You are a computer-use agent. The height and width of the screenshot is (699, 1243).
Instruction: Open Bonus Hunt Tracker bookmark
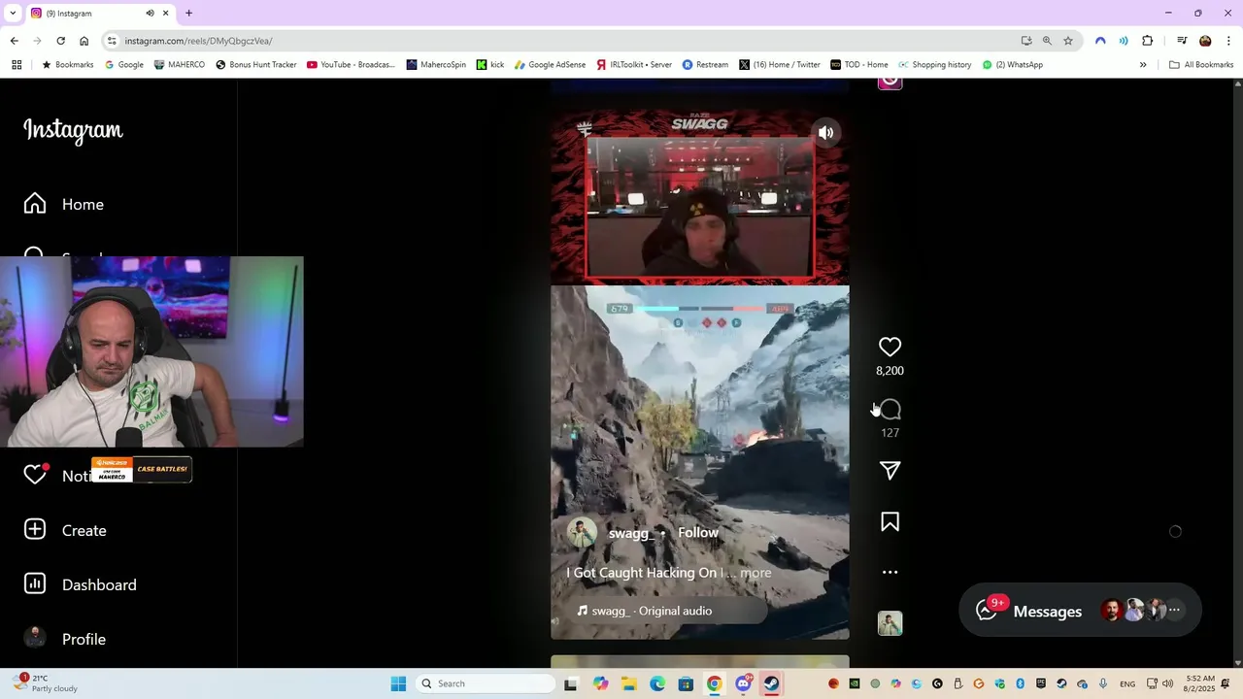255,64
